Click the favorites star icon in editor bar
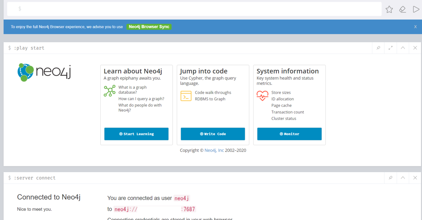 (x=389, y=9)
